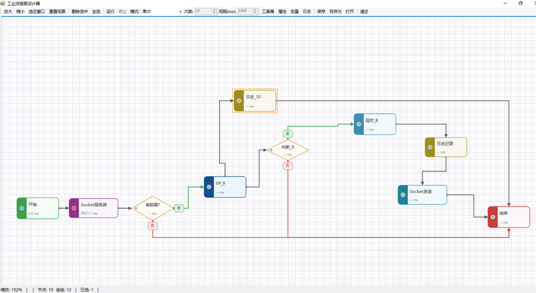The height and width of the screenshot is (293, 536).
Task: Click the Socket服务端 node title text
Action: 94,205
